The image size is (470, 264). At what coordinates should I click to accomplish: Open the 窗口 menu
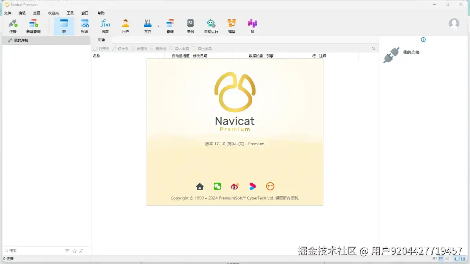click(x=85, y=13)
